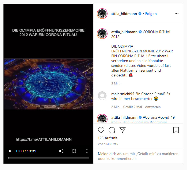The width and height of the screenshot is (187, 170).
Task: Open the #covid_19 hashtag
Action: pyautogui.click(x=166, y=117)
